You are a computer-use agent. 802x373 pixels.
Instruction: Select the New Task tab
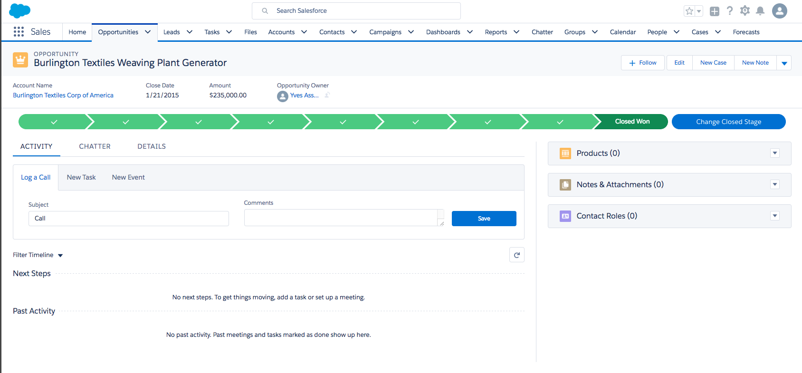(x=81, y=177)
